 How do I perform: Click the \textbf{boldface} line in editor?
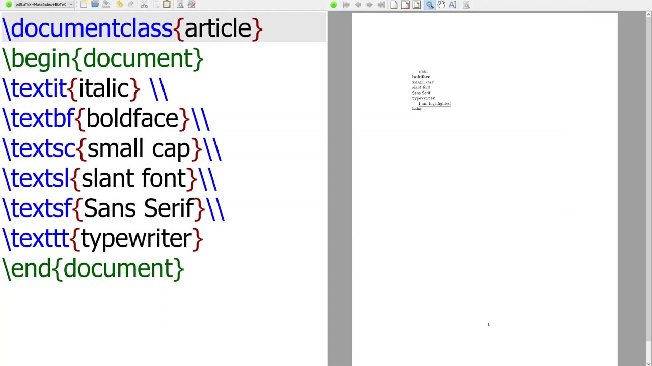point(105,118)
